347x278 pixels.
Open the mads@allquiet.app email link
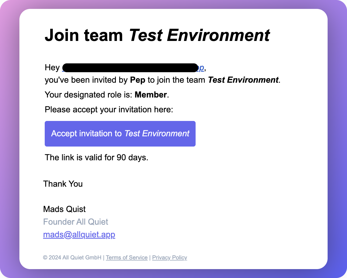click(79, 235)
